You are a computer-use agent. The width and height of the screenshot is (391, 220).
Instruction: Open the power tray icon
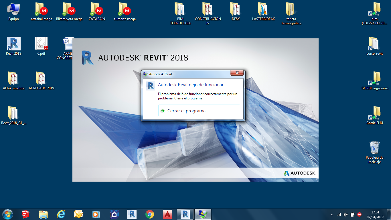[x=352, y=215]
